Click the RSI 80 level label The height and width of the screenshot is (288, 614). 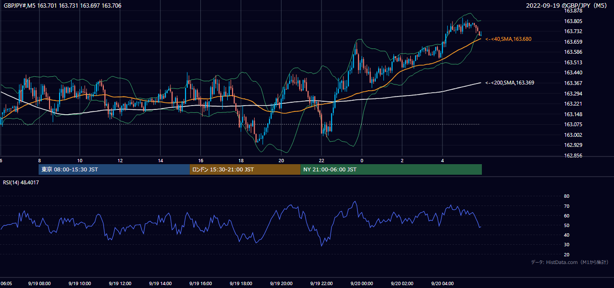[566, 196]
